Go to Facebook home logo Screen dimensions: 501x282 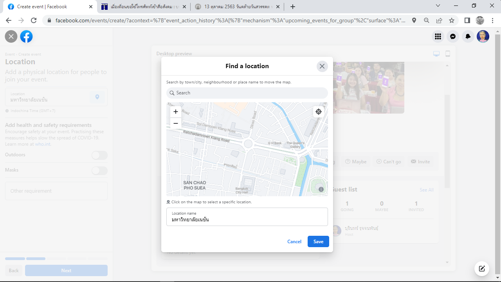click(27, 37)
